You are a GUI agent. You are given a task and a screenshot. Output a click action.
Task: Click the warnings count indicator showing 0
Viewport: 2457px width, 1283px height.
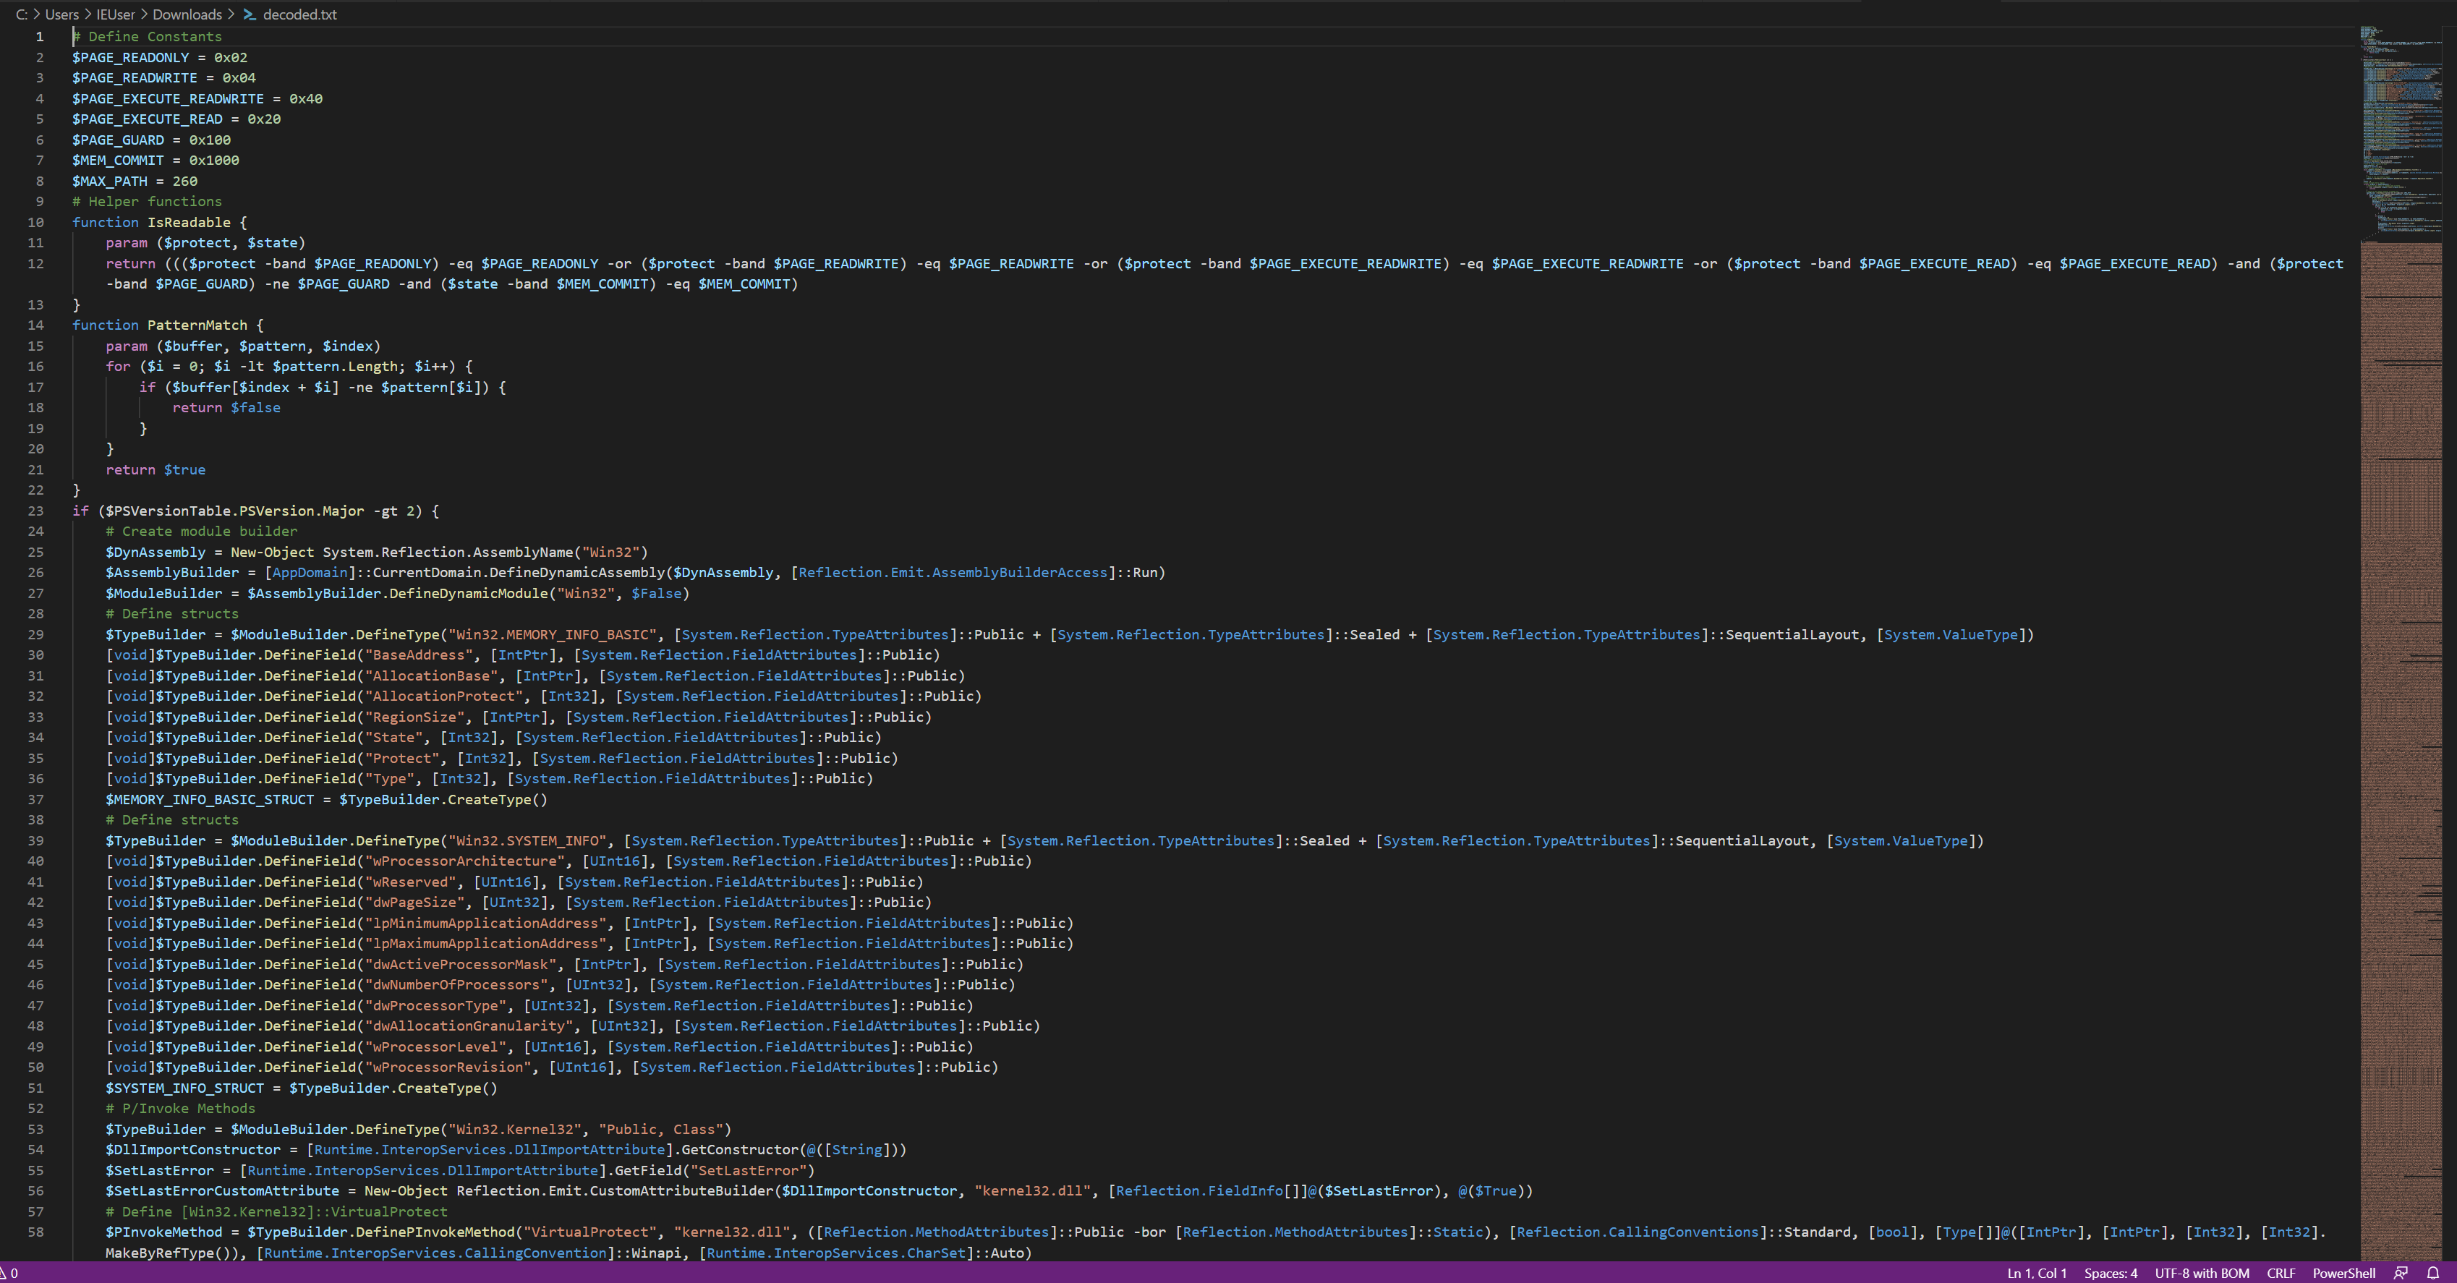point(9,1272)
